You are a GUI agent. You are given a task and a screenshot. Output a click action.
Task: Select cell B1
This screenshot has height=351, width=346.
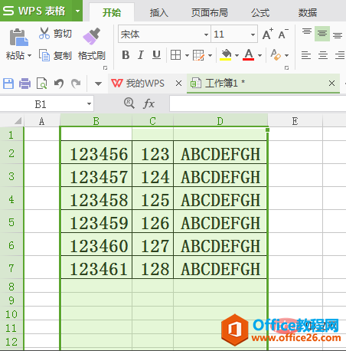tap(96, 133)
